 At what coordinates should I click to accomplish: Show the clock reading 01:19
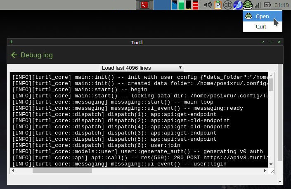(x=282, y=5)
